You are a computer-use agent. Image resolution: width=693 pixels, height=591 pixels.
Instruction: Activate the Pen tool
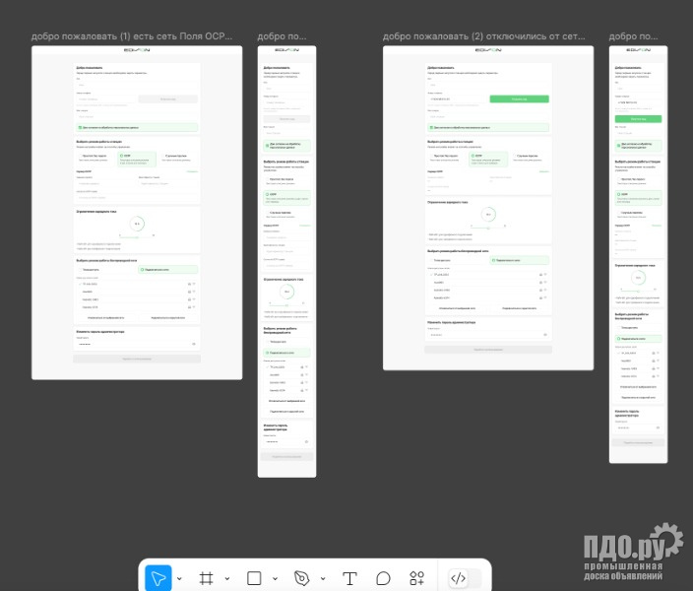(x=301, y=578)
